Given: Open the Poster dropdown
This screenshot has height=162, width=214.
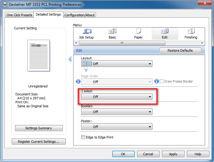Looking at the screenshot, I should 117,127.
